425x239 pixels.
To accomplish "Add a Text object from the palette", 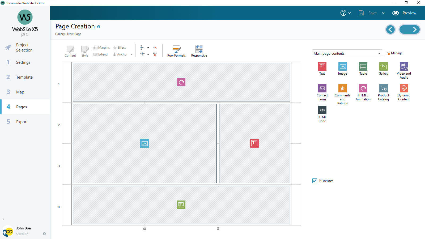I will 322,69.
